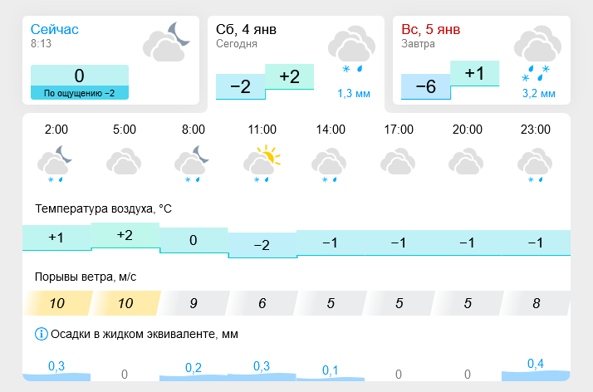Screen dimensions: 593x392
Task: Click the 11:00 sun and cloud icon
Action: coord(262,164)
